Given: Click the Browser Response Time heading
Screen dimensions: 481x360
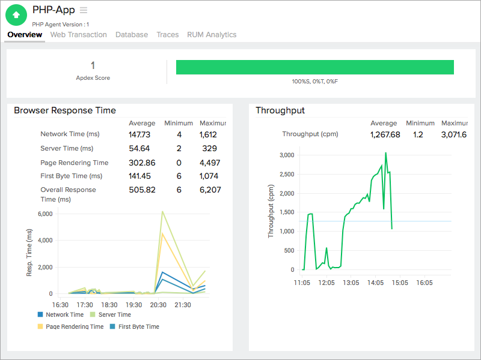Looking at the screenshot, I should pos(65,110).
